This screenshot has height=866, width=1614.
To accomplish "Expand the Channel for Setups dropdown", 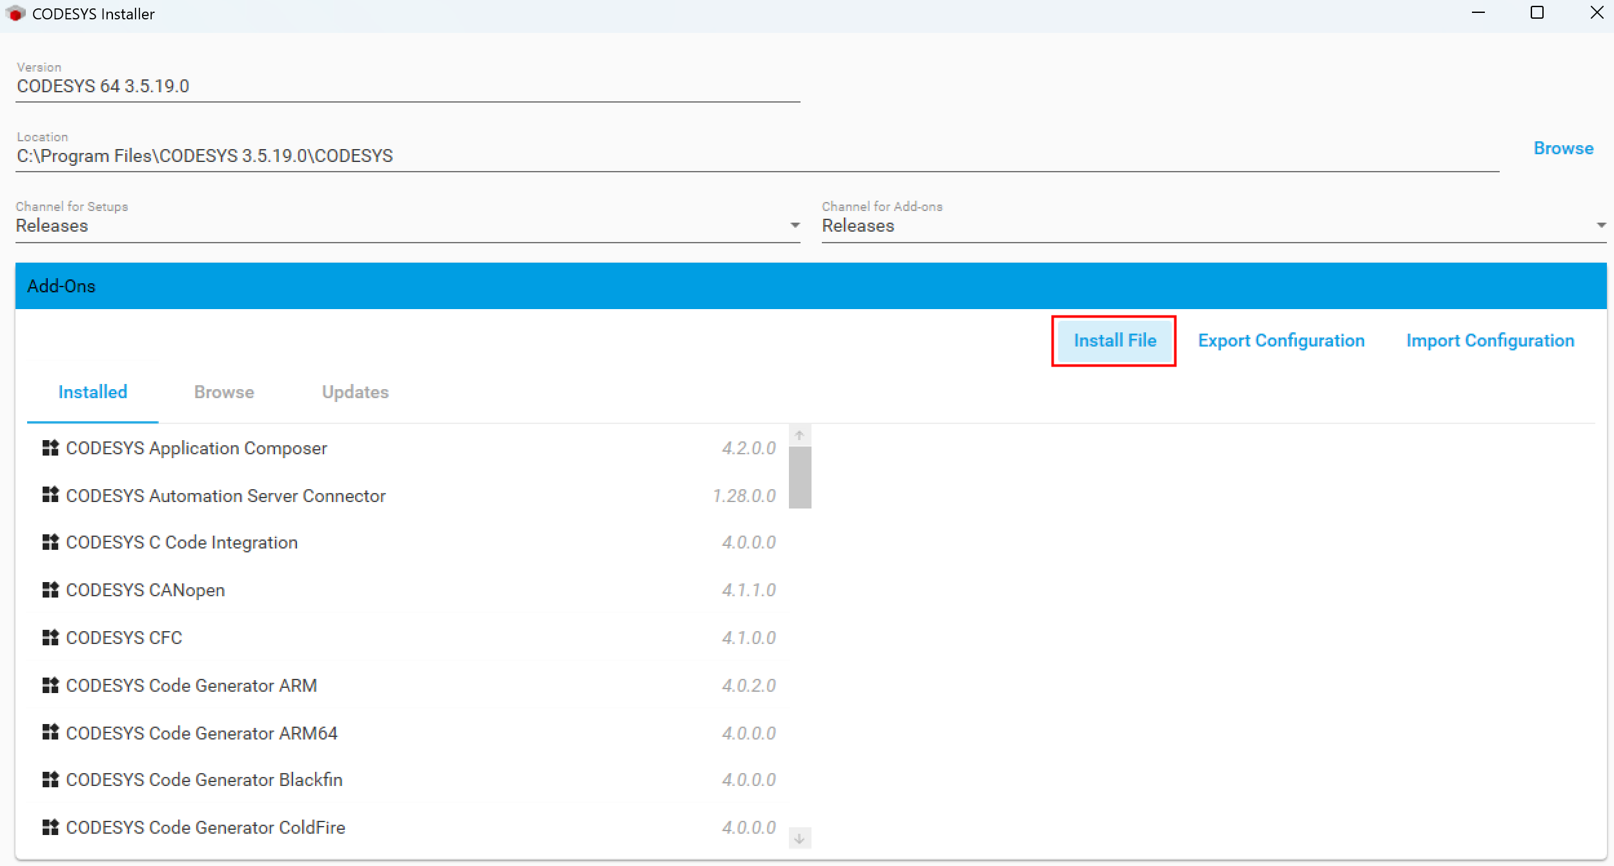I will 795,225.
